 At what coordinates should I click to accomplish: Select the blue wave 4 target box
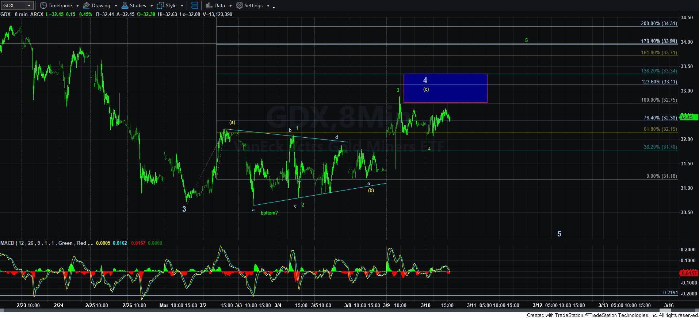445,88
